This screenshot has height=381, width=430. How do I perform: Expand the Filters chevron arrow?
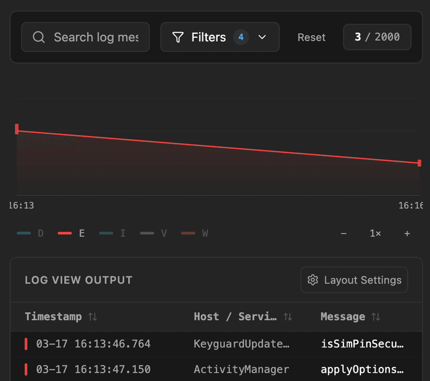pyautogui.click(x=262, y=37)
